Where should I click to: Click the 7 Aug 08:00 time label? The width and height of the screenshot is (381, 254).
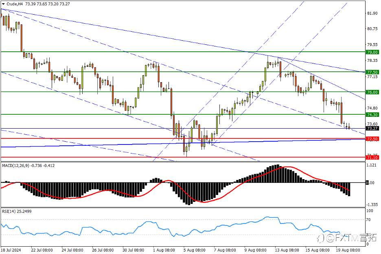coord(225,250)
